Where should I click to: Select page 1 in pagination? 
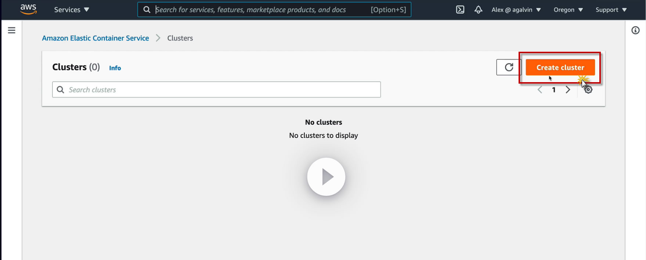(554, 90)
